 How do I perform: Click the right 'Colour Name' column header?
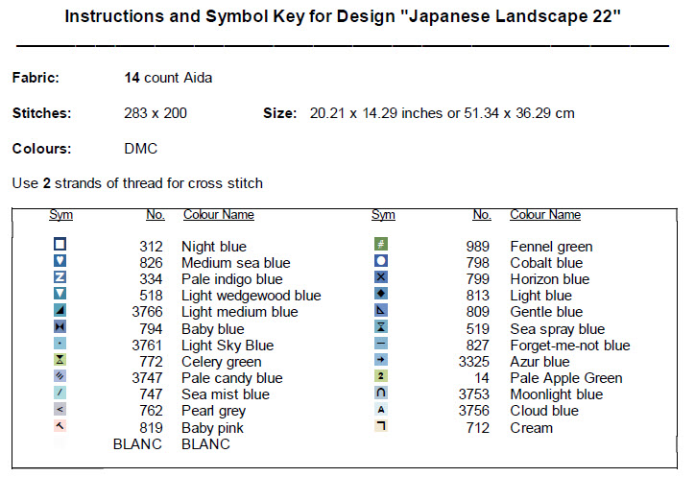click(544, 215)
